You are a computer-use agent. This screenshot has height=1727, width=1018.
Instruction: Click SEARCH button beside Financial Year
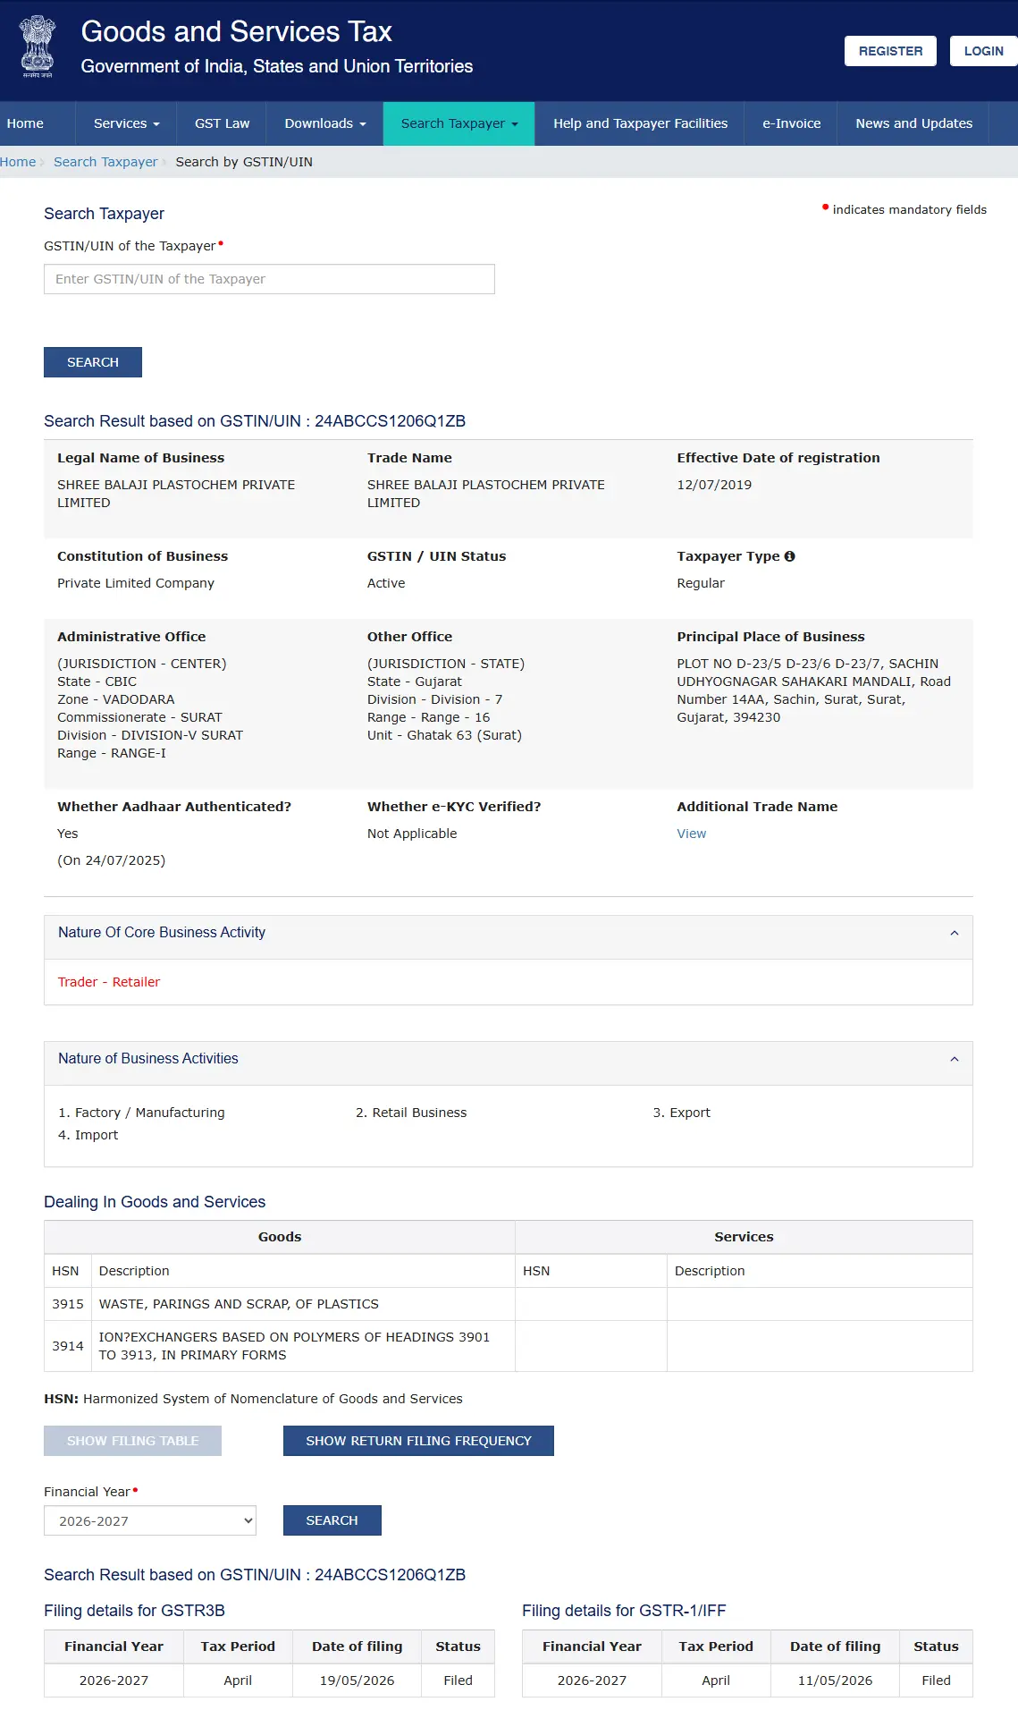(332, 1520)
